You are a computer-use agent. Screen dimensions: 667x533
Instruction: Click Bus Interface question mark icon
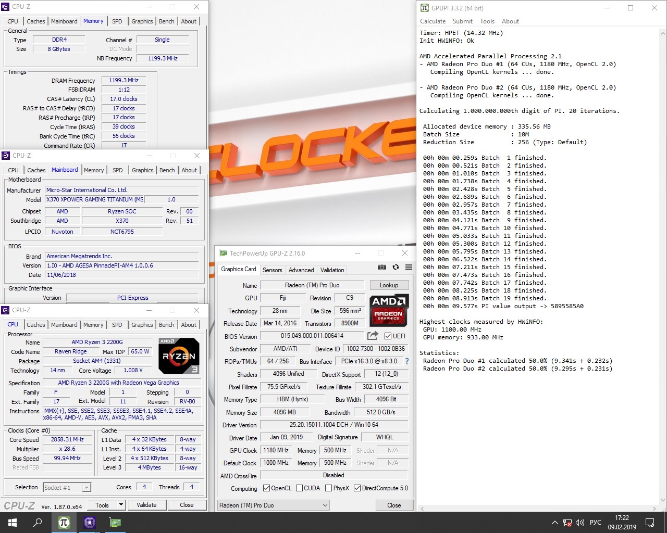pyautogui.click(x=407, y=361)
